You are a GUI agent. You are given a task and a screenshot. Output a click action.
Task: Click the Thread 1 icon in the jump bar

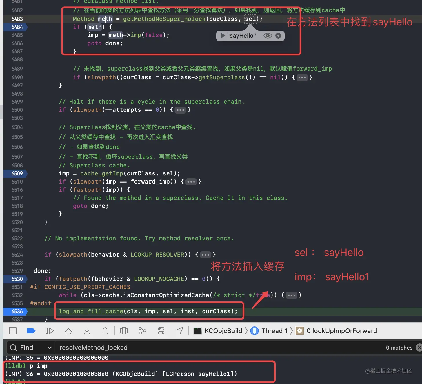point(254,331)
